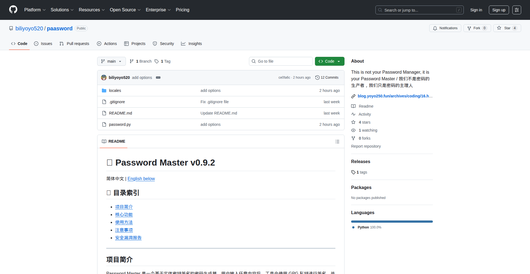View the 0 forks link

click(361, 138)
